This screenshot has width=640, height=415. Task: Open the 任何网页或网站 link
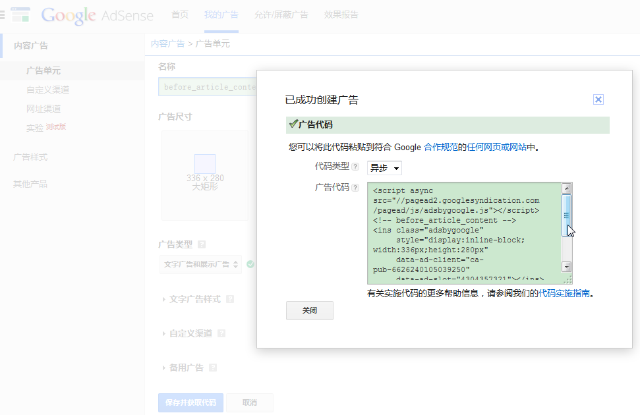tap(497, 147)
